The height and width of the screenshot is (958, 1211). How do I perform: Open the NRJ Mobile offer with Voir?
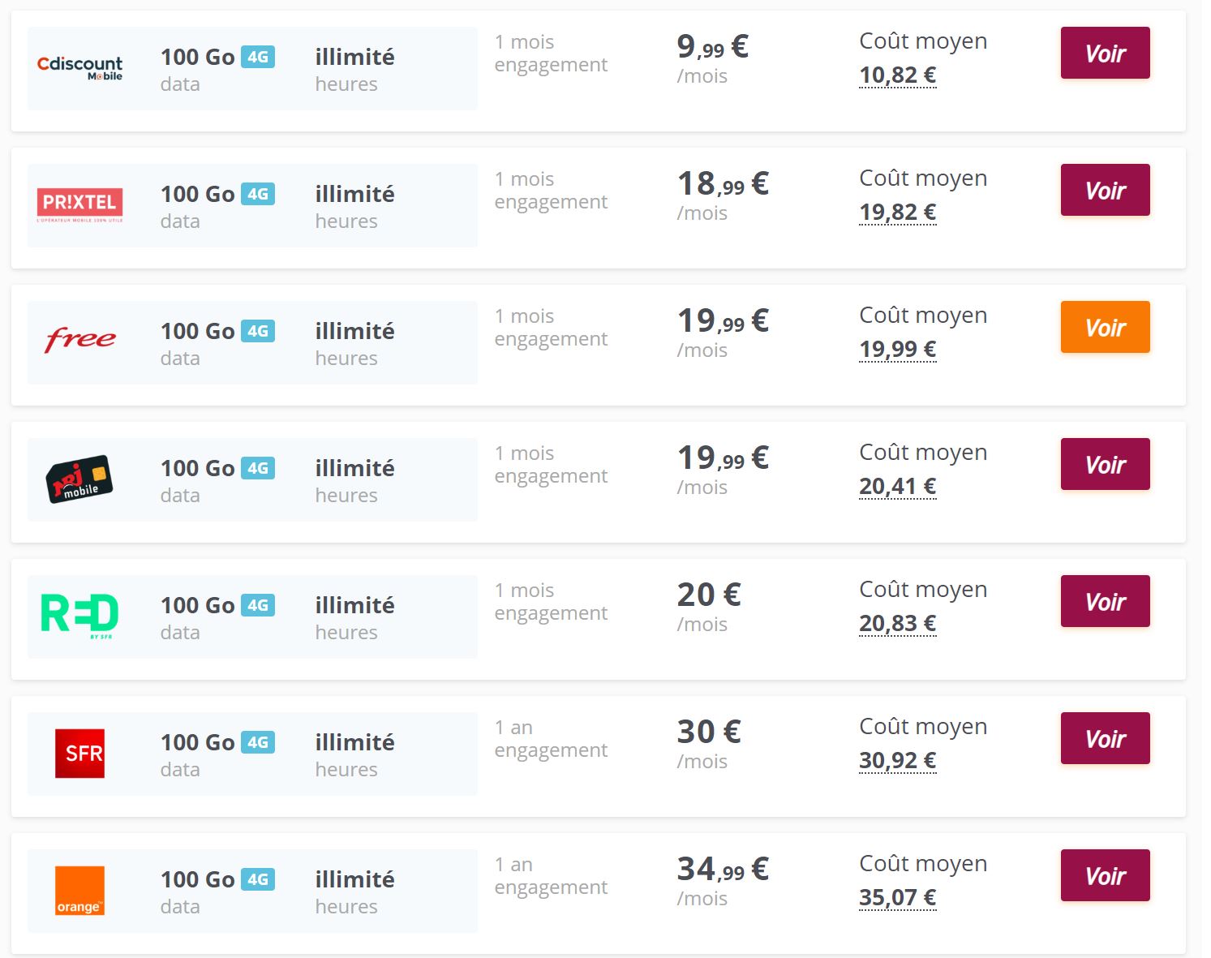coord(1105,465)
